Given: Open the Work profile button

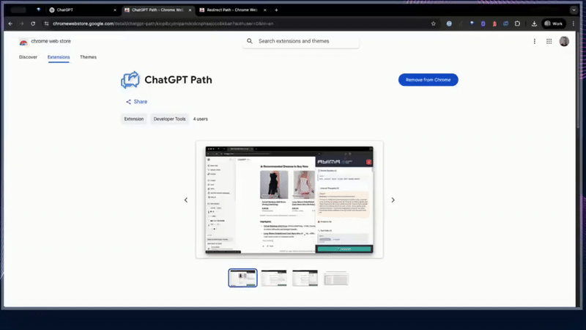Looking at the screenshot, I should coord(554,23).
